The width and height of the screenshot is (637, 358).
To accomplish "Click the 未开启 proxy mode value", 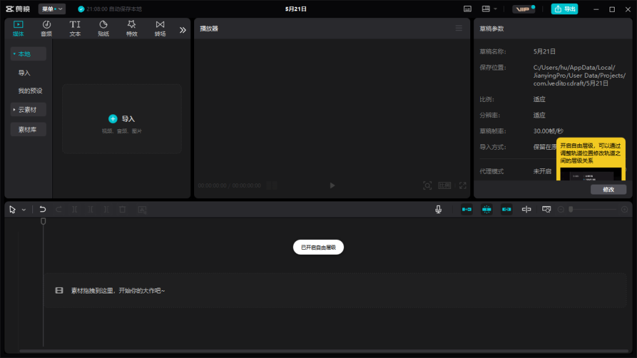I will coord(542,172).
